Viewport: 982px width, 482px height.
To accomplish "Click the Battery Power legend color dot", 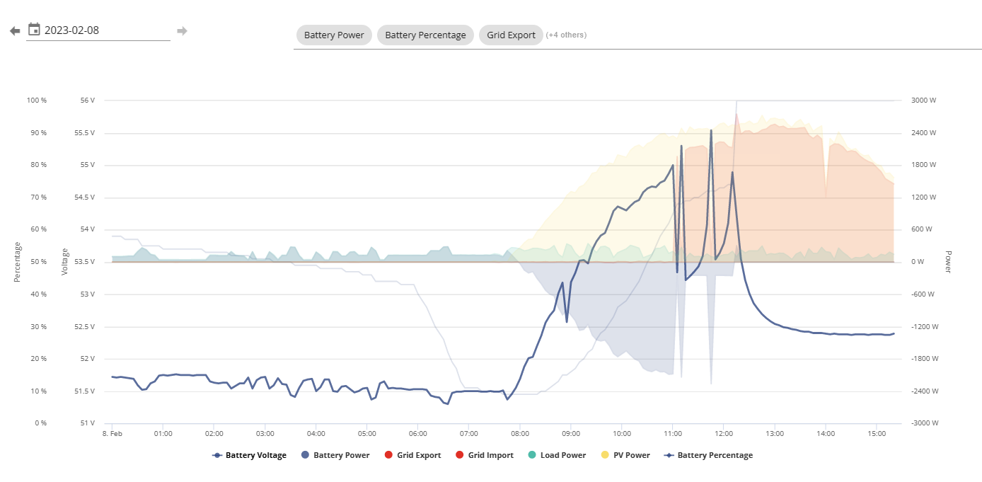I will point(305,455).
